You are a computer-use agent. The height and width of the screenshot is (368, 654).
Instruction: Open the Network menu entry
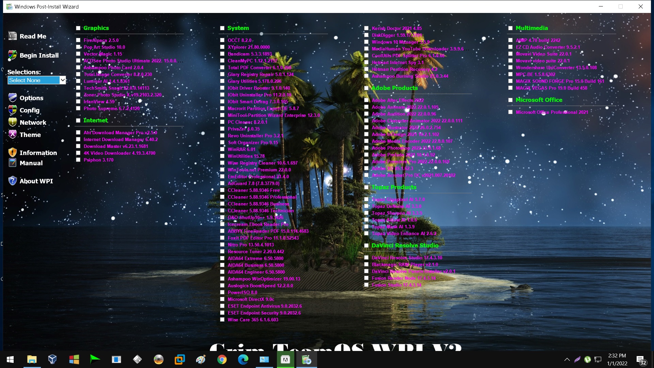(33, 123)
